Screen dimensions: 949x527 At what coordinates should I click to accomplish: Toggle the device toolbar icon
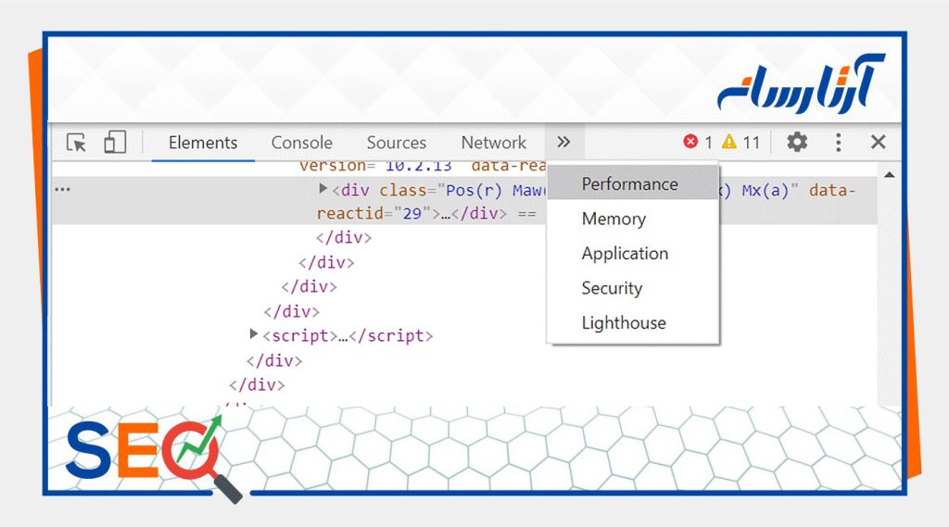click(115, 143)
